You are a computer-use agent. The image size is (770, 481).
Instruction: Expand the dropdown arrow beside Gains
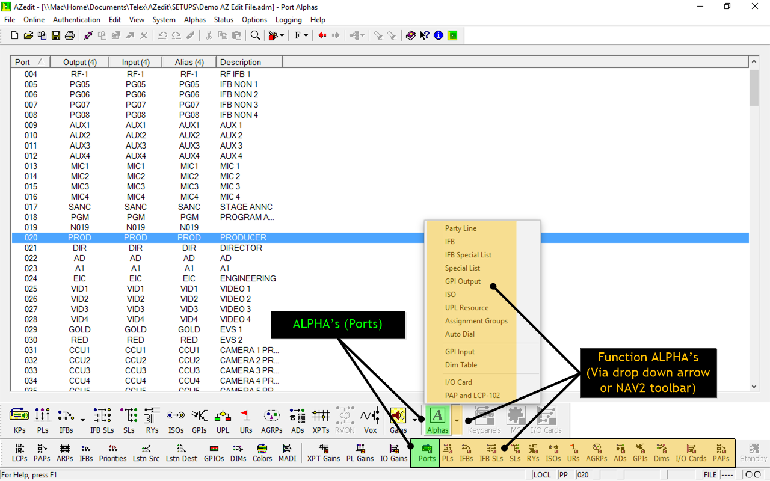414,420
